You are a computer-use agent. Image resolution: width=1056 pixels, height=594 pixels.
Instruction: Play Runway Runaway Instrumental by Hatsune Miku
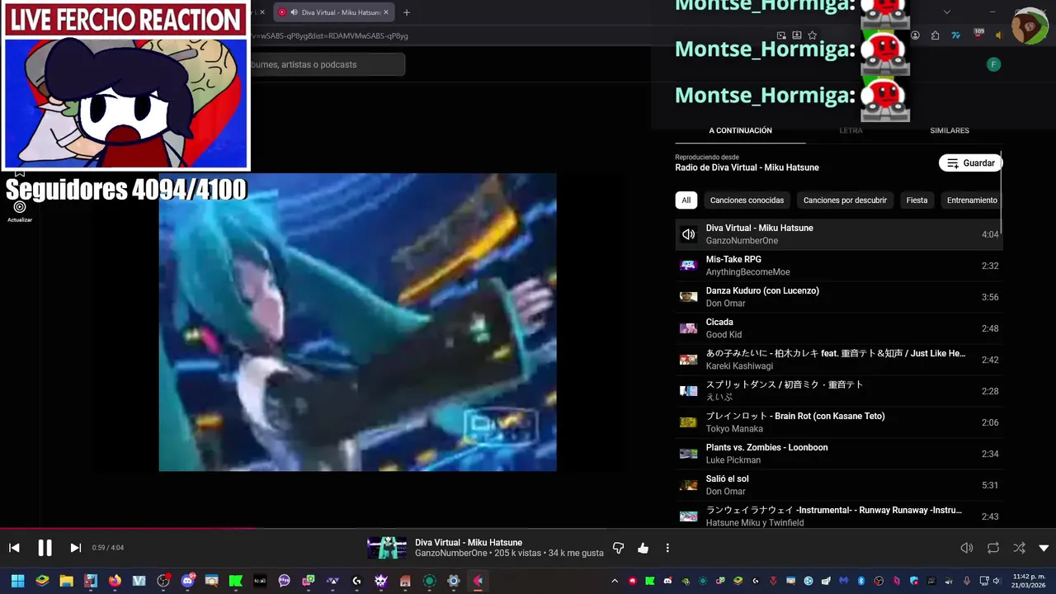point(838,516)
